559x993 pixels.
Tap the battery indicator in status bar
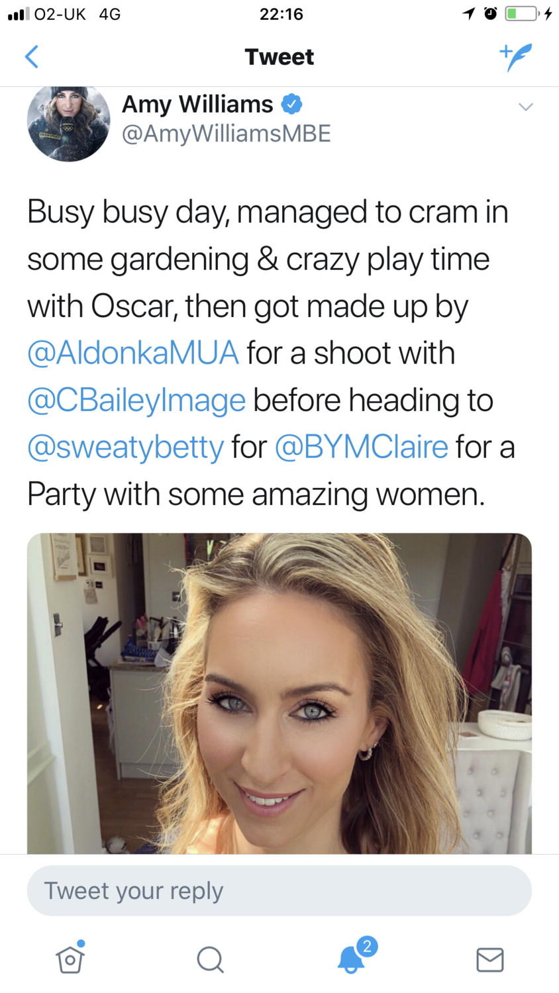pyautogui.click(x=521, y=14)
